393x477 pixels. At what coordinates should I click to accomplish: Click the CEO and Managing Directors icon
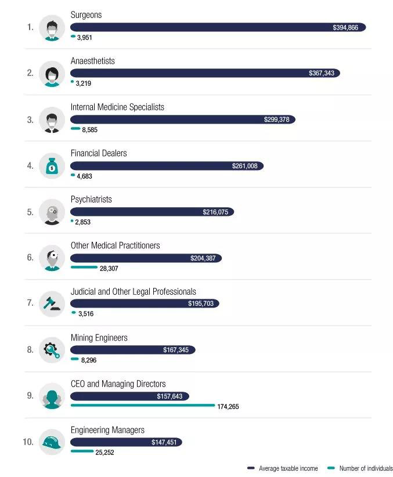52,396
